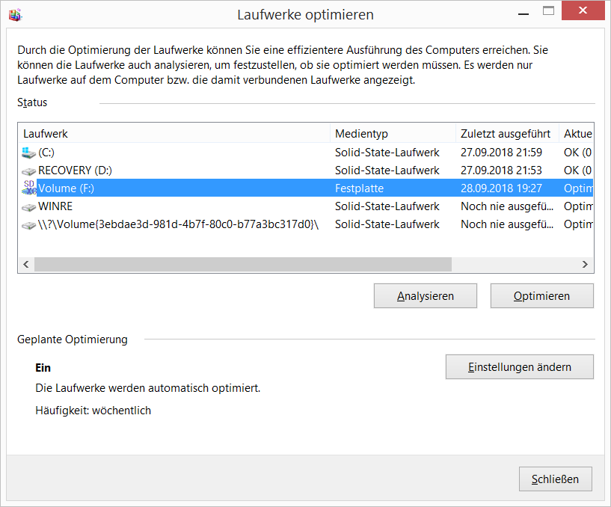Screen dimensions: 611x507
Task: Click Noch nie ausgefü... in the WINRE row
Action: pyautogui.click(x=507, y=206)
